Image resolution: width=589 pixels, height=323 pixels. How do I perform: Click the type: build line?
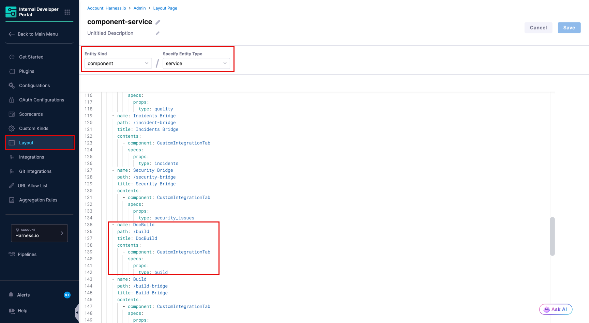coord(153,272)
